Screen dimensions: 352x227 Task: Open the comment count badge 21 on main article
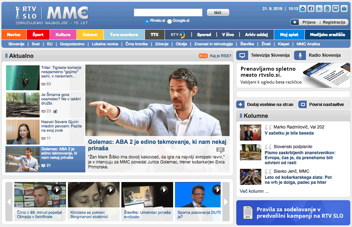220,150
